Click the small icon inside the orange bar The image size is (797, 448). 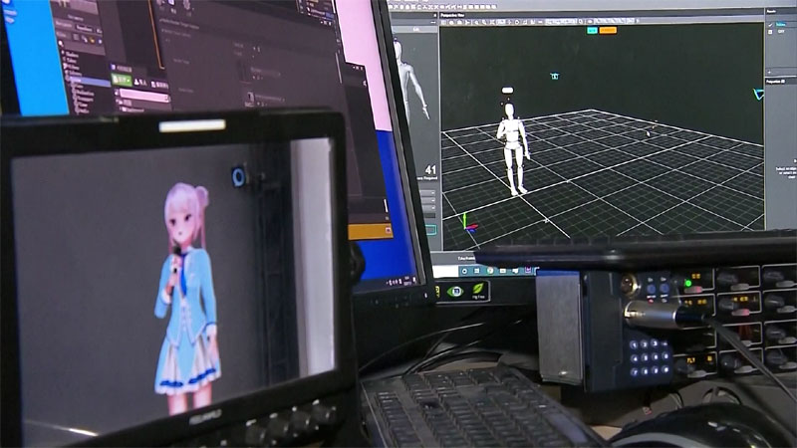pyautogui.click(x=388, y=231)
